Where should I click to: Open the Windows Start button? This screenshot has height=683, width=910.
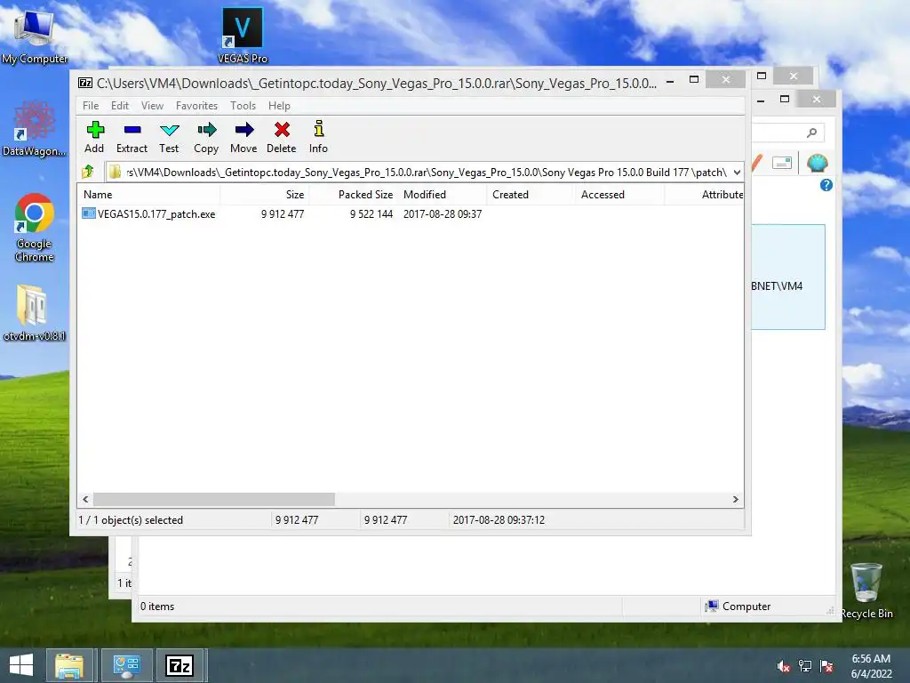pos(21,665)
